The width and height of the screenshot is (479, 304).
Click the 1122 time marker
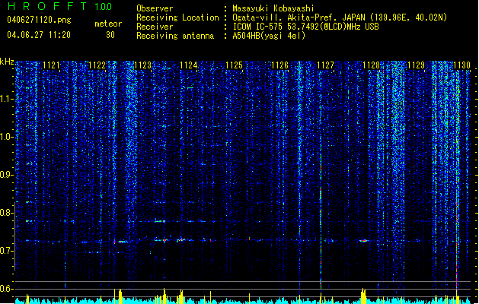click(x=97, y=65)
